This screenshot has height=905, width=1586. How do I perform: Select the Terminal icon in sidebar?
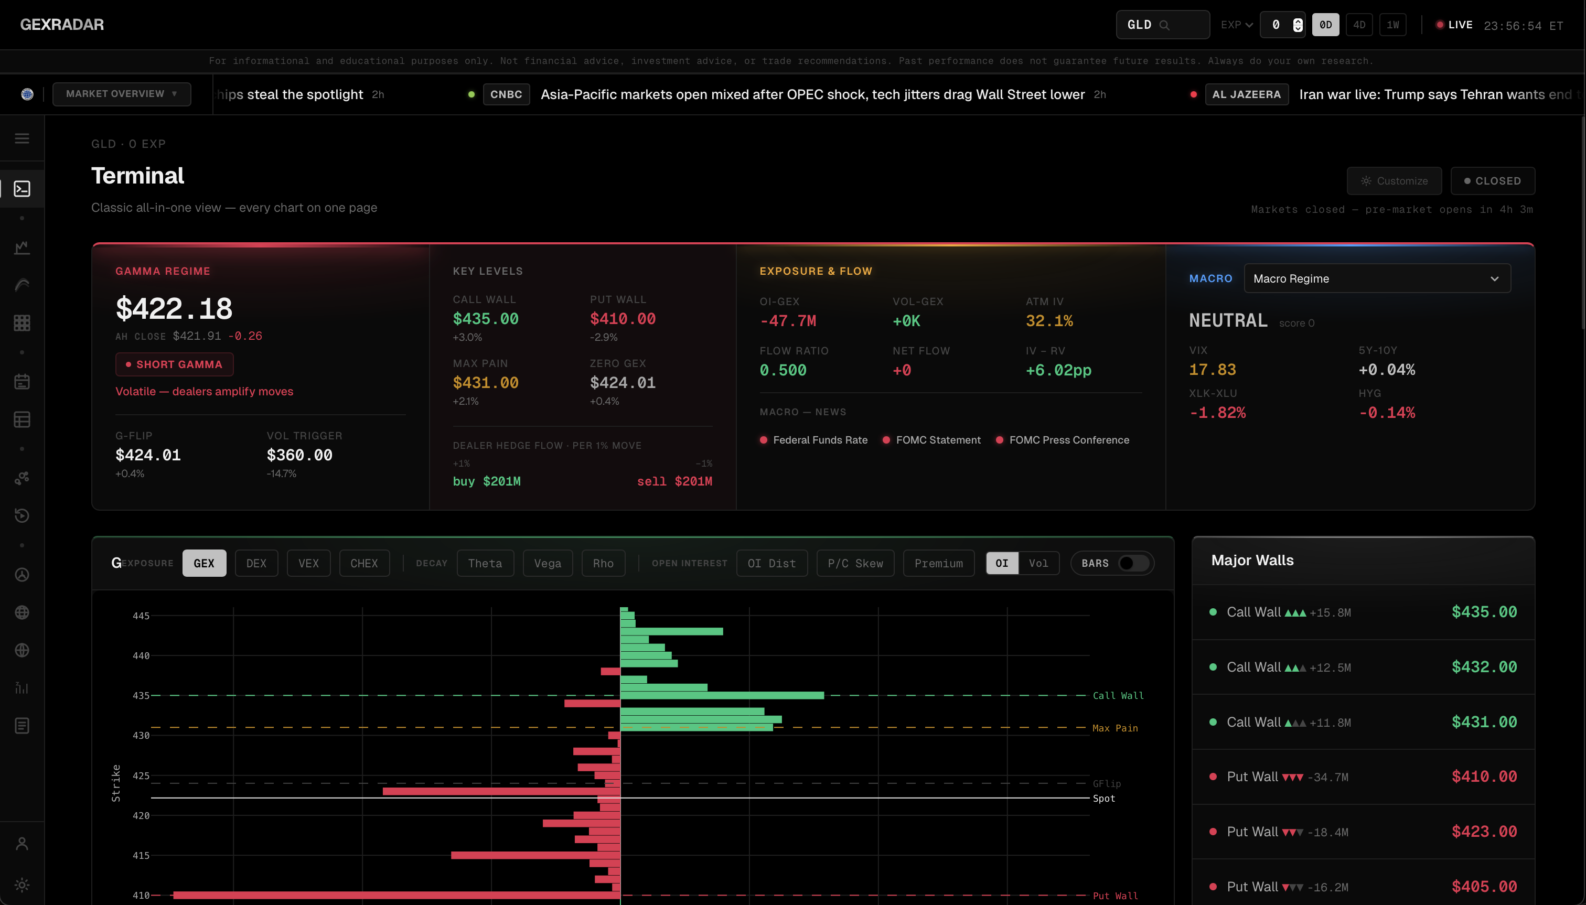(x=22, y=188)
